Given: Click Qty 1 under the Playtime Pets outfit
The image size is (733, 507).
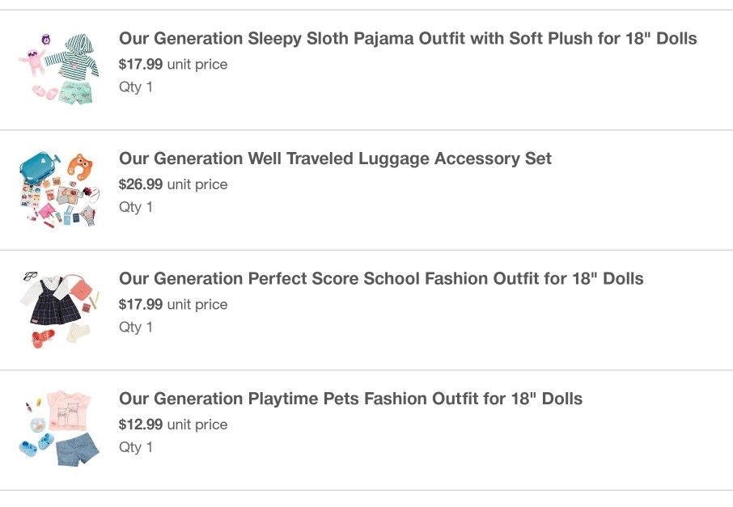Looking at the screenshot, I should (135, 447).
